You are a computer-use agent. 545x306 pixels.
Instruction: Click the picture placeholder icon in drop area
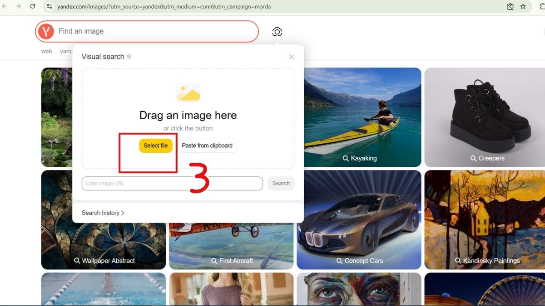(x=188, y=92)
